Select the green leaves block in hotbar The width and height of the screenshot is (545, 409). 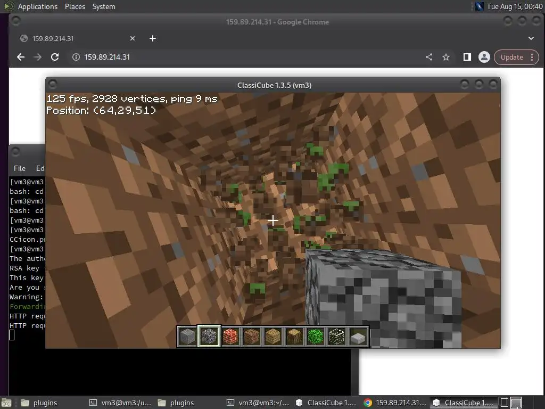316,337
